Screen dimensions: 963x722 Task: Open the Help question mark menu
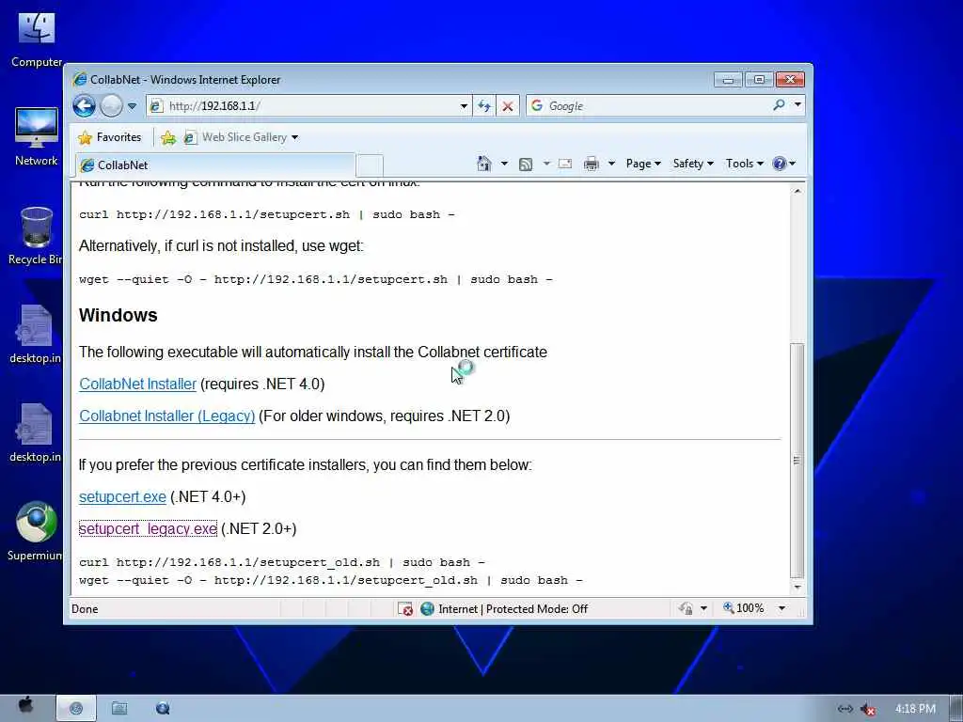tap(783, 164)
